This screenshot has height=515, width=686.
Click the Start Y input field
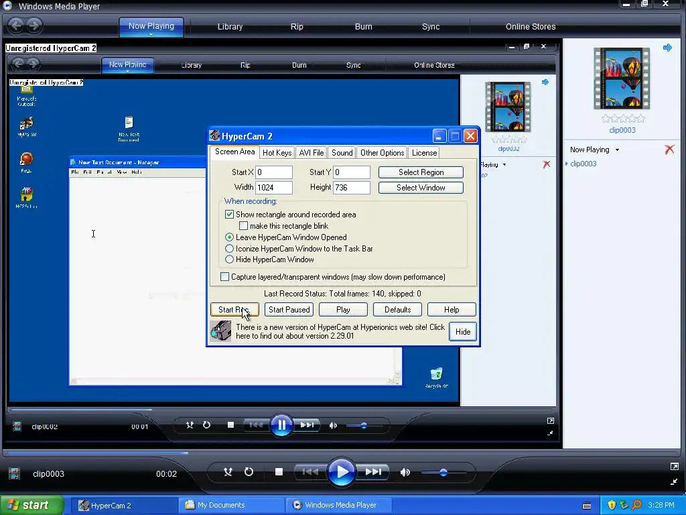click(352, 172)
